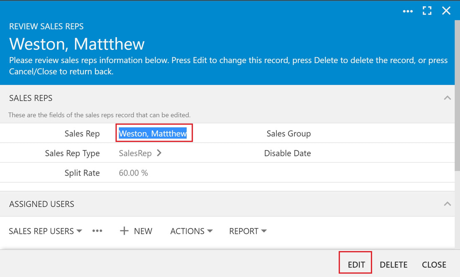Click the Close button at bottom
460x277 pixels.
[x=434, y=265]
